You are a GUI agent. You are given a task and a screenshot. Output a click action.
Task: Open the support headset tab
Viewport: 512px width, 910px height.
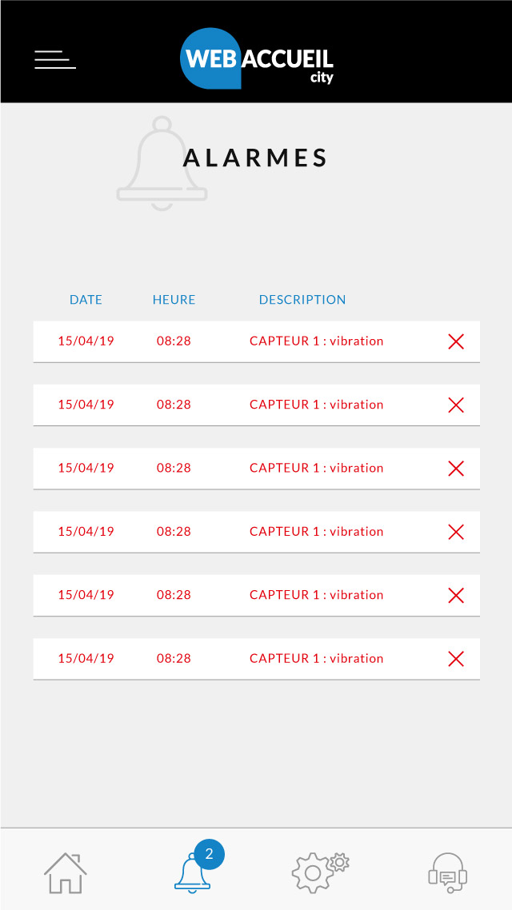[x=447, y=872]
